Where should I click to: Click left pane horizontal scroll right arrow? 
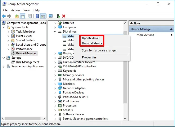coord(44,119)
